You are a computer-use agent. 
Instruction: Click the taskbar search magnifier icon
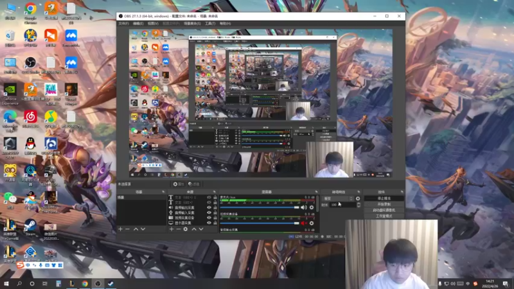coord(19,283)
